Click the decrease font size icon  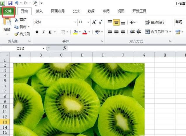point(100,22)
